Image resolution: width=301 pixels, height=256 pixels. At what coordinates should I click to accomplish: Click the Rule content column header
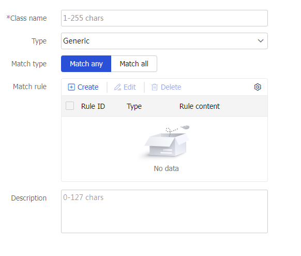click(x=200, y=106)
